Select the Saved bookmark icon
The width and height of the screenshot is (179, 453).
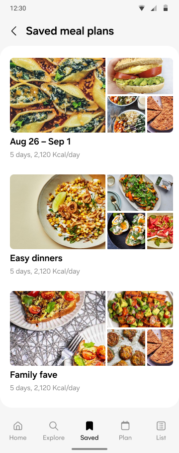pos(89,426)
